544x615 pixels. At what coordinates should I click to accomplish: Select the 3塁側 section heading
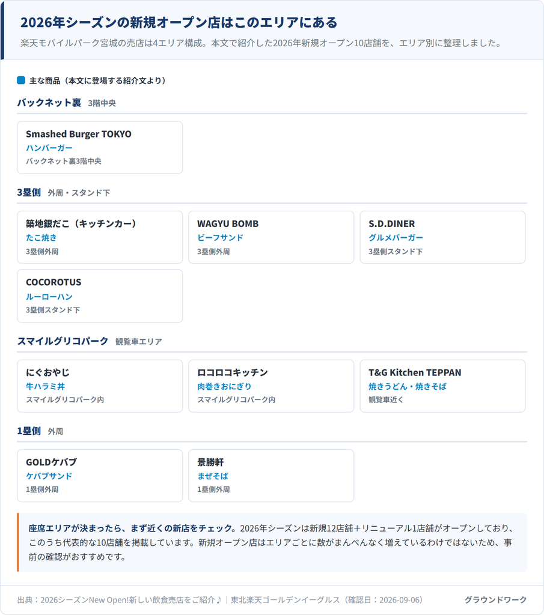(29, 193)
